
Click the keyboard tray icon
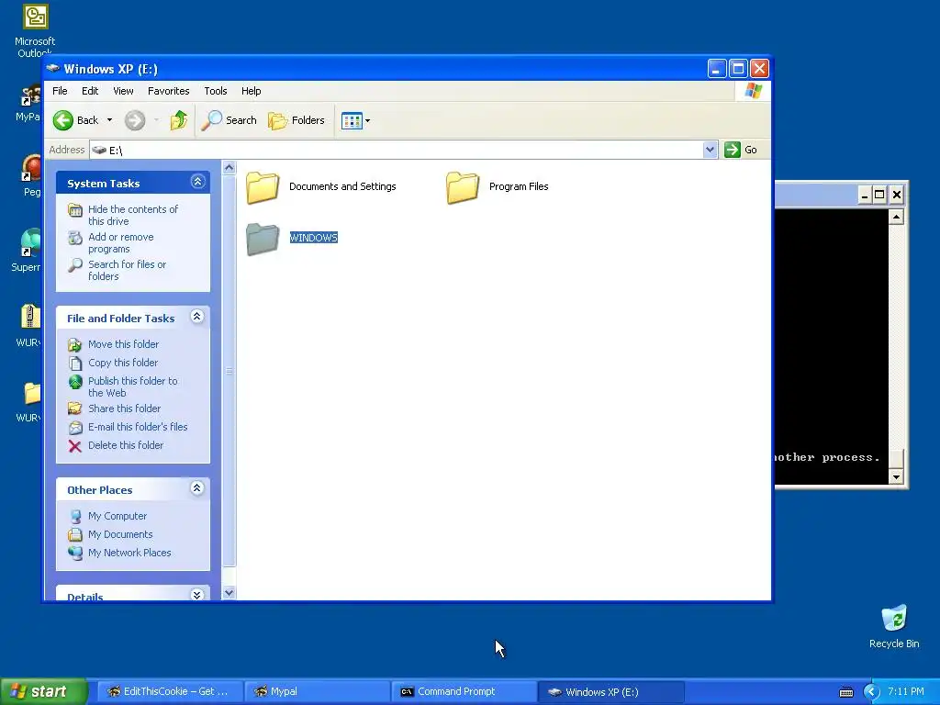845,692
